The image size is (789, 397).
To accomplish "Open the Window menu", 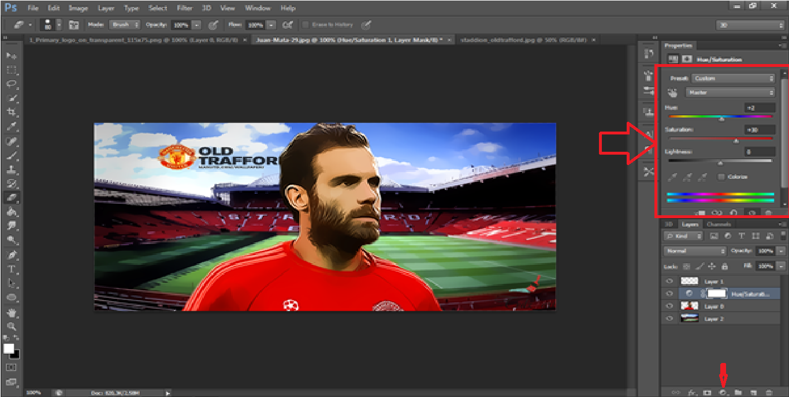I will tap(258, 8).
